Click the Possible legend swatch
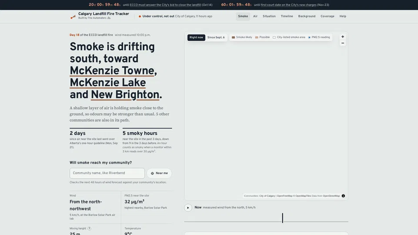Image resolution: width=418 pixels, height=235 pixels. [257, 37]
